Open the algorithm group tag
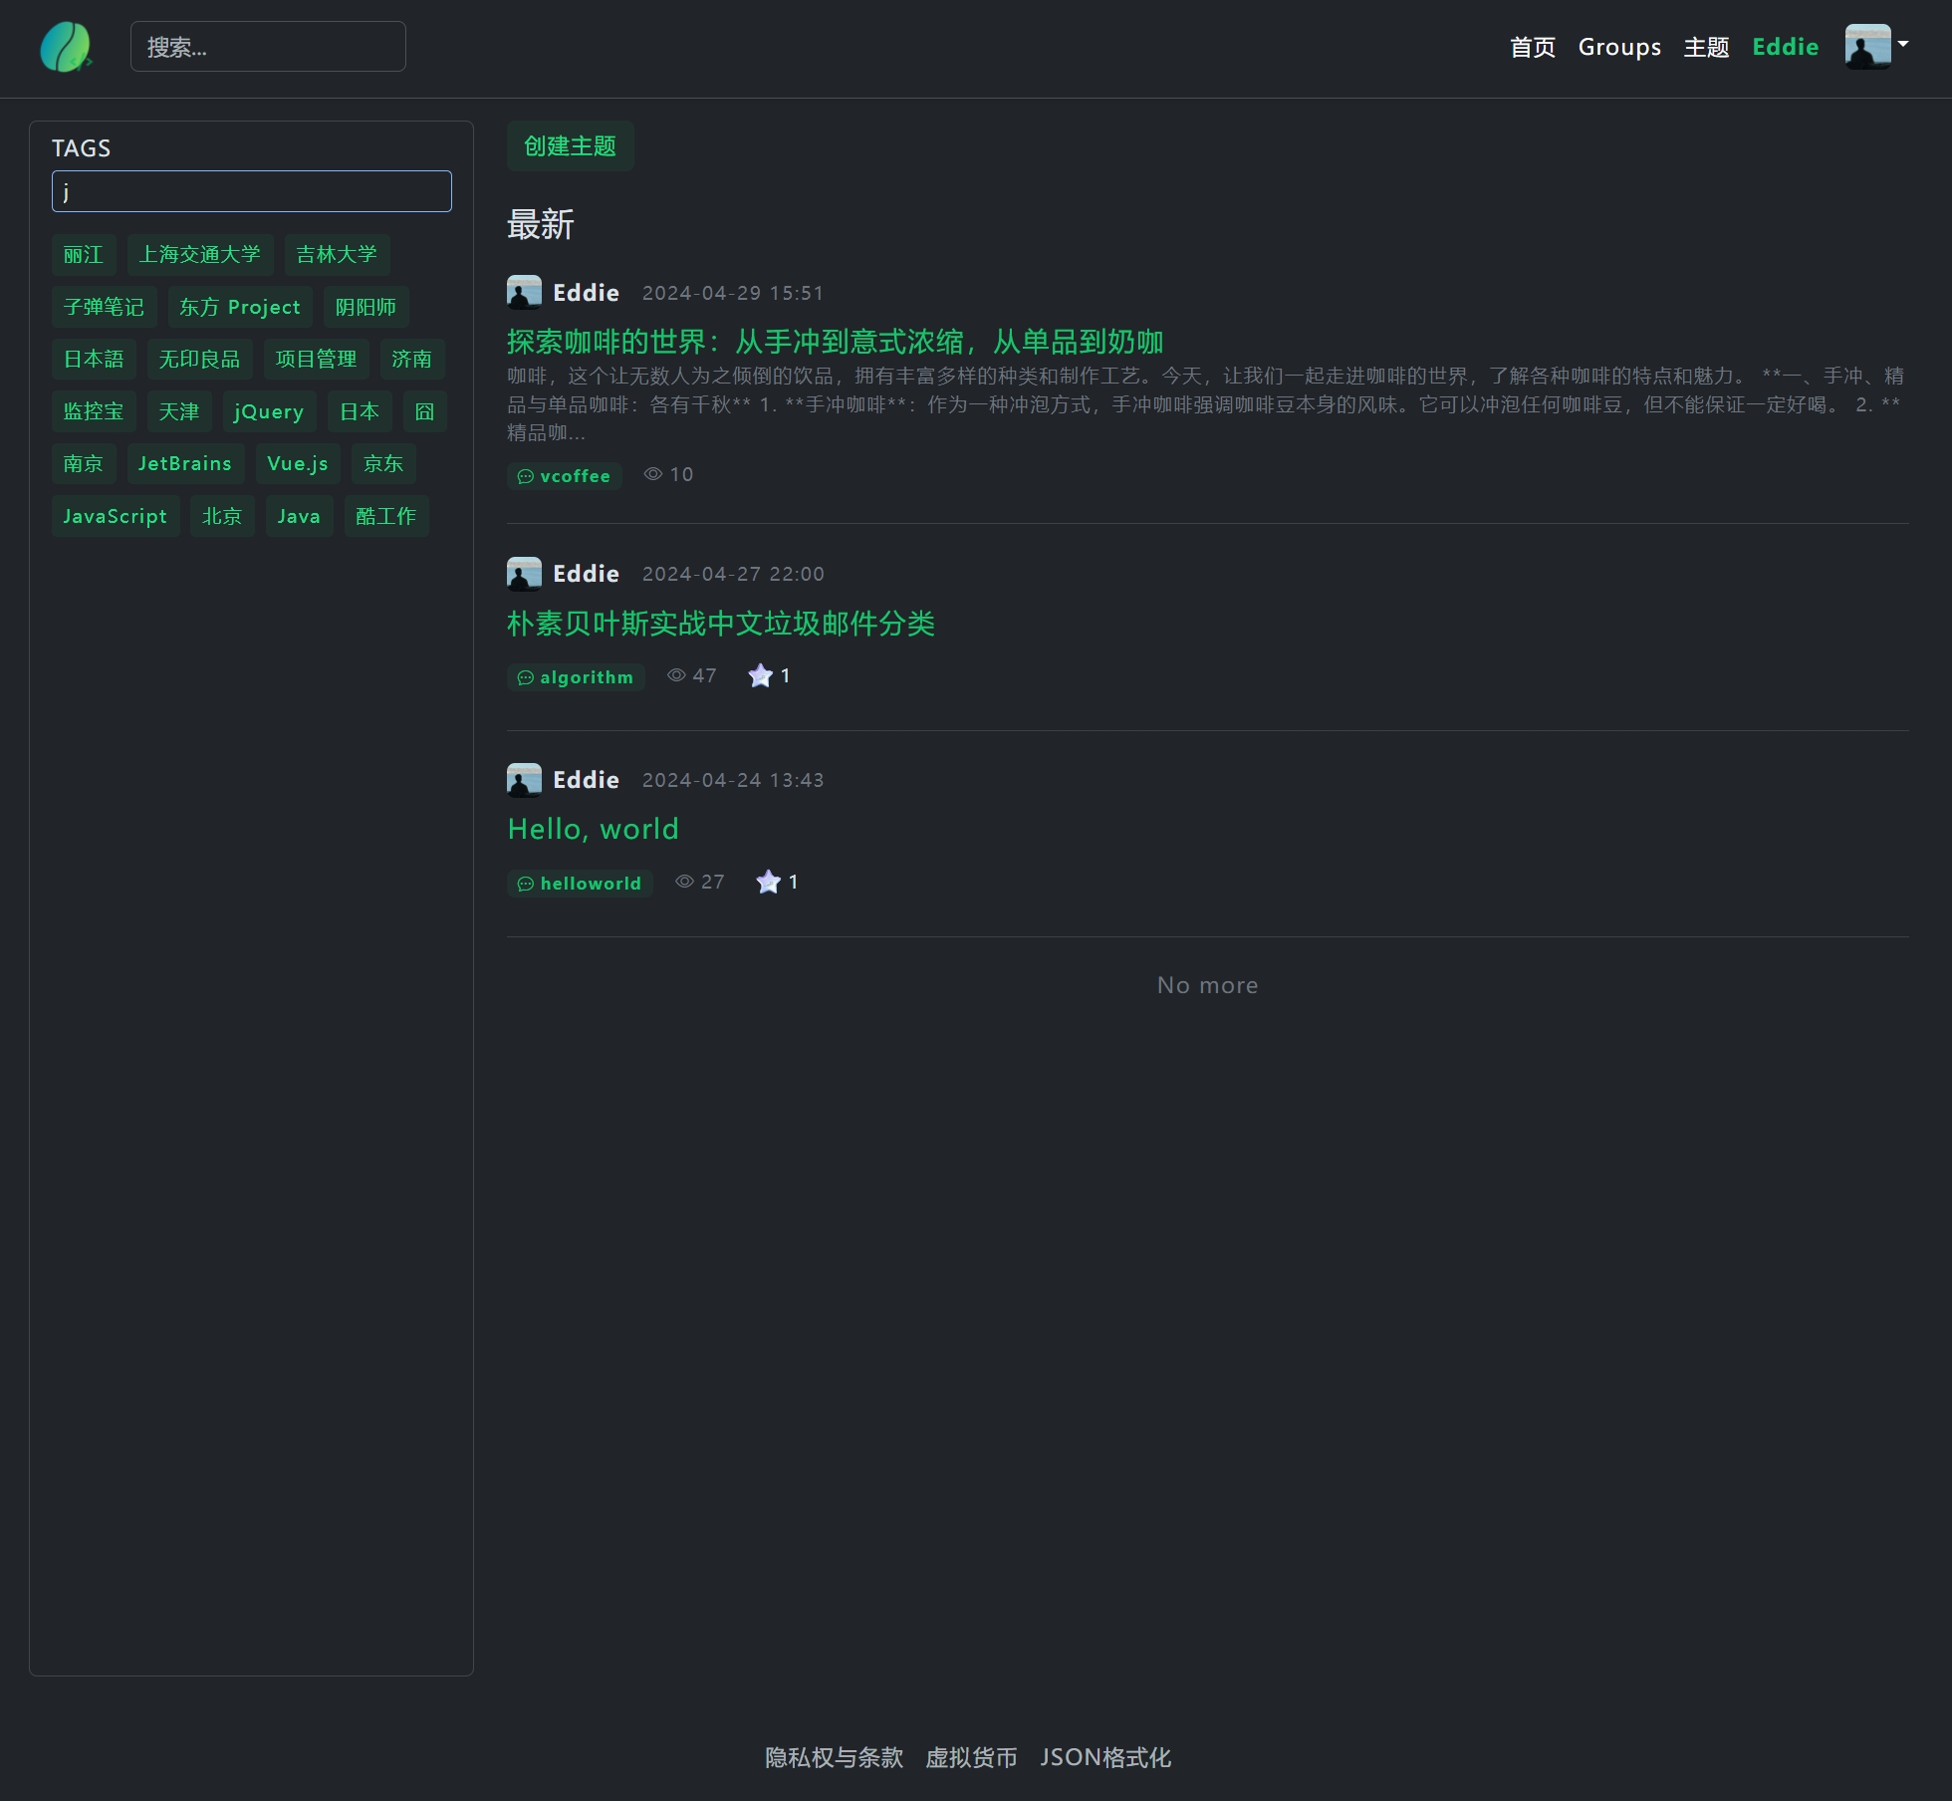1952x1801 pixels. point(576,677)
